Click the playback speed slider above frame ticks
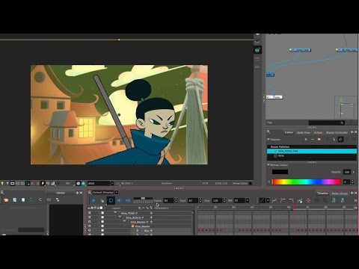359x269 pixels. coord(143,199)
